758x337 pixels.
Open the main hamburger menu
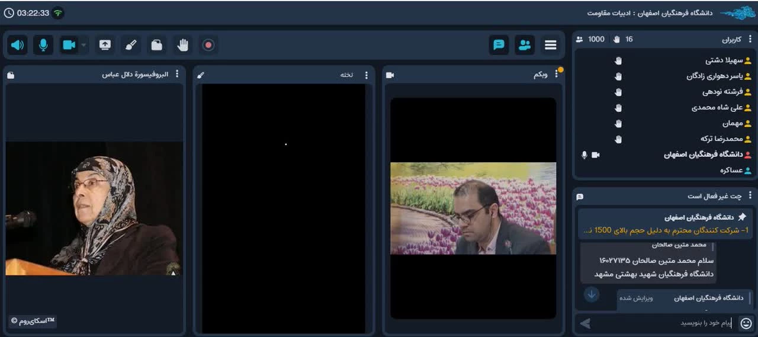click(x=551, y=45)
